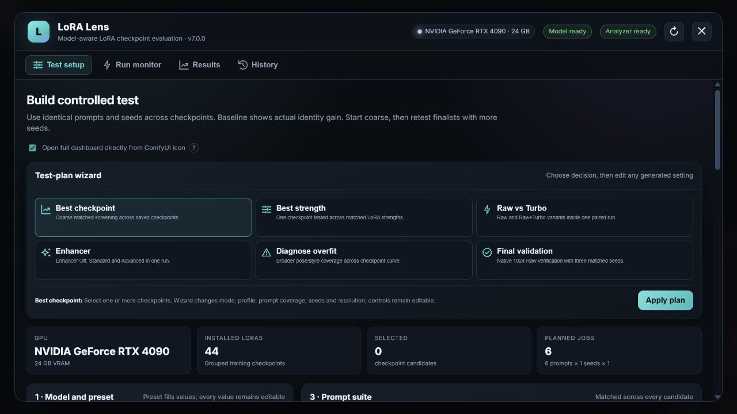Choose the Diagnose overfit plan card
The image size is (737, 414).
tap(364, 260)
